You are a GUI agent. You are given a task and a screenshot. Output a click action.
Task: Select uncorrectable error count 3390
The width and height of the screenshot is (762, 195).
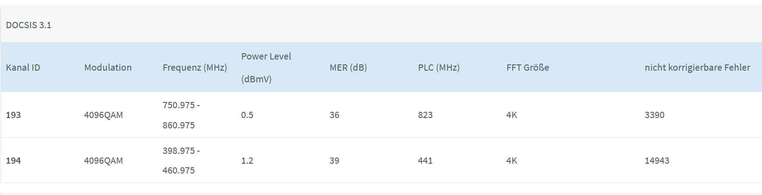click(x=655, y=115)
